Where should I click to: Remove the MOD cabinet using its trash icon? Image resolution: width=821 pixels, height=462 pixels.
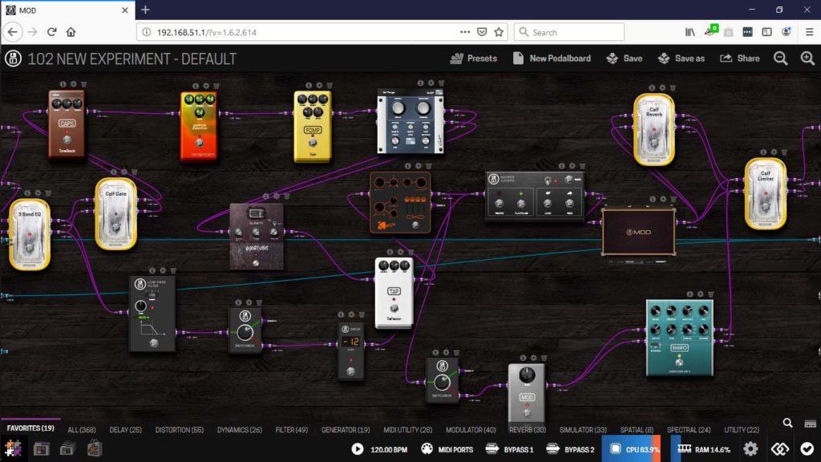tap(673, 200)
